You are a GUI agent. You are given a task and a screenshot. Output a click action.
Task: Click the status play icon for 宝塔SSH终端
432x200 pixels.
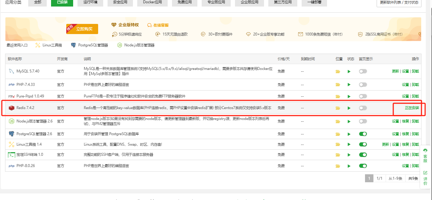[349, 155]
